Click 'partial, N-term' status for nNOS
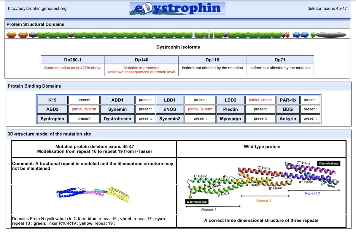The height and width of the screenshot is (244, 356). 200,109
